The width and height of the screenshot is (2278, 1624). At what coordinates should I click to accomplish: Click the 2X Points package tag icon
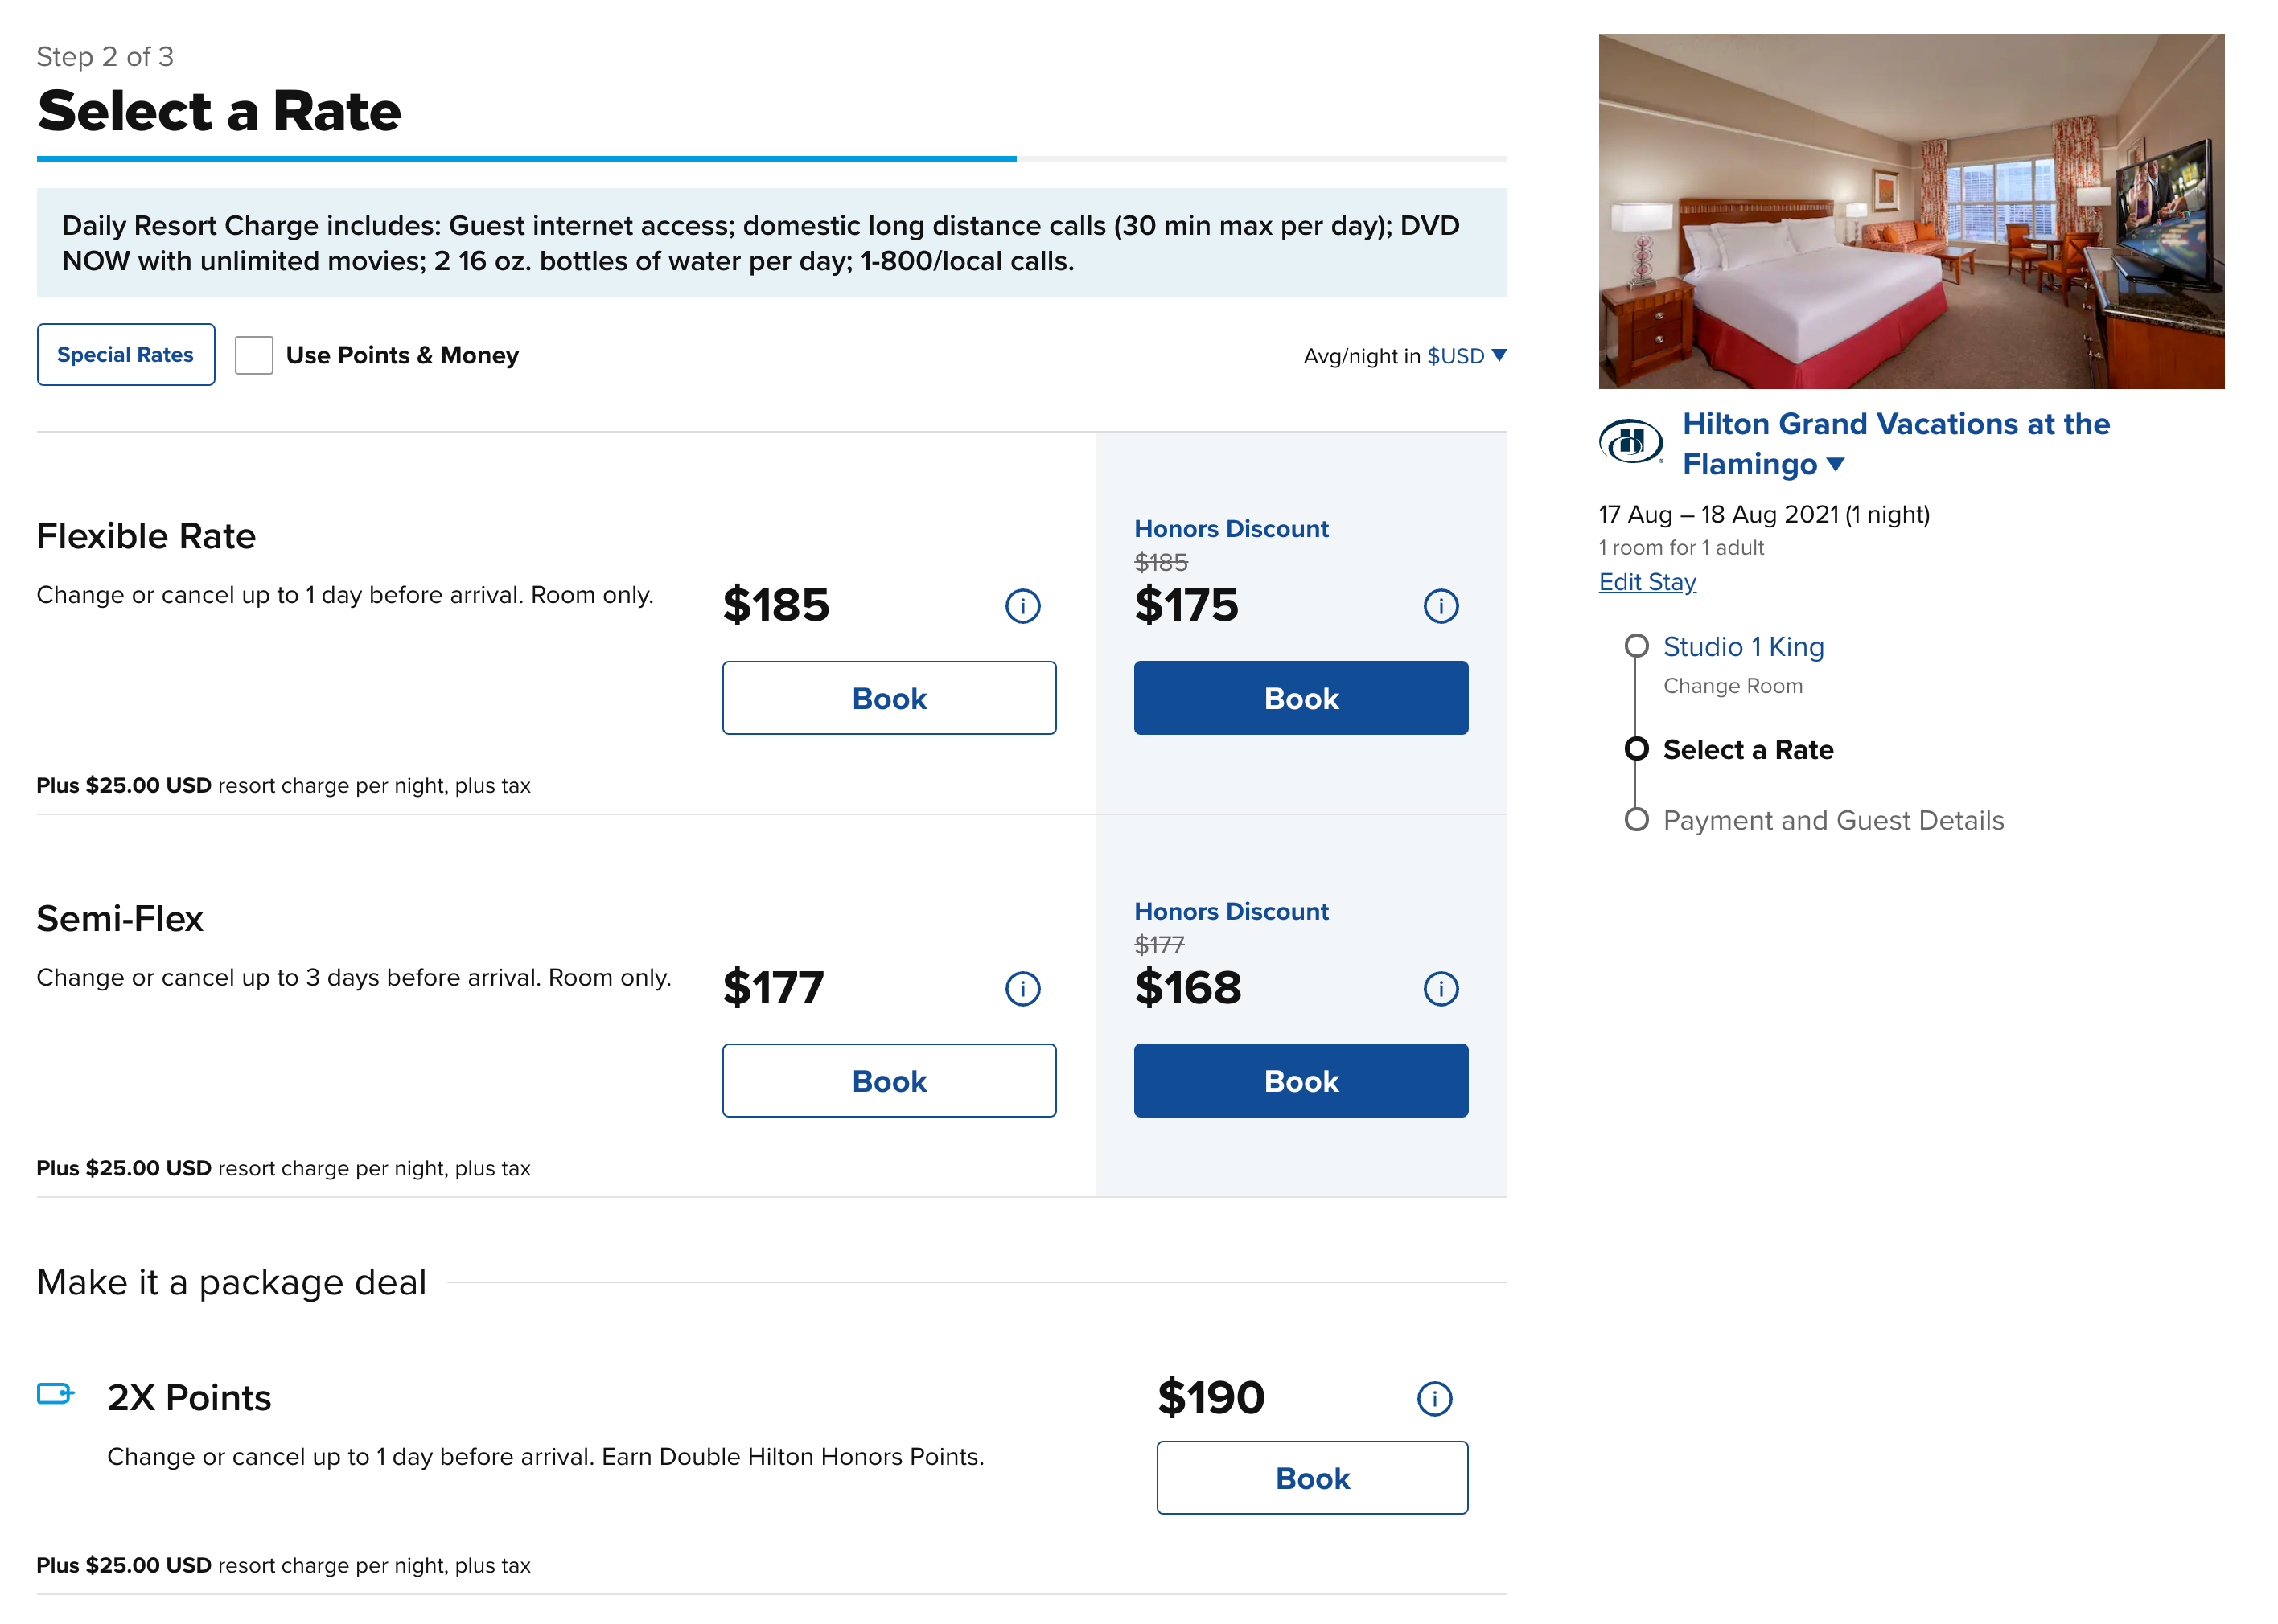pos(55,1394)
